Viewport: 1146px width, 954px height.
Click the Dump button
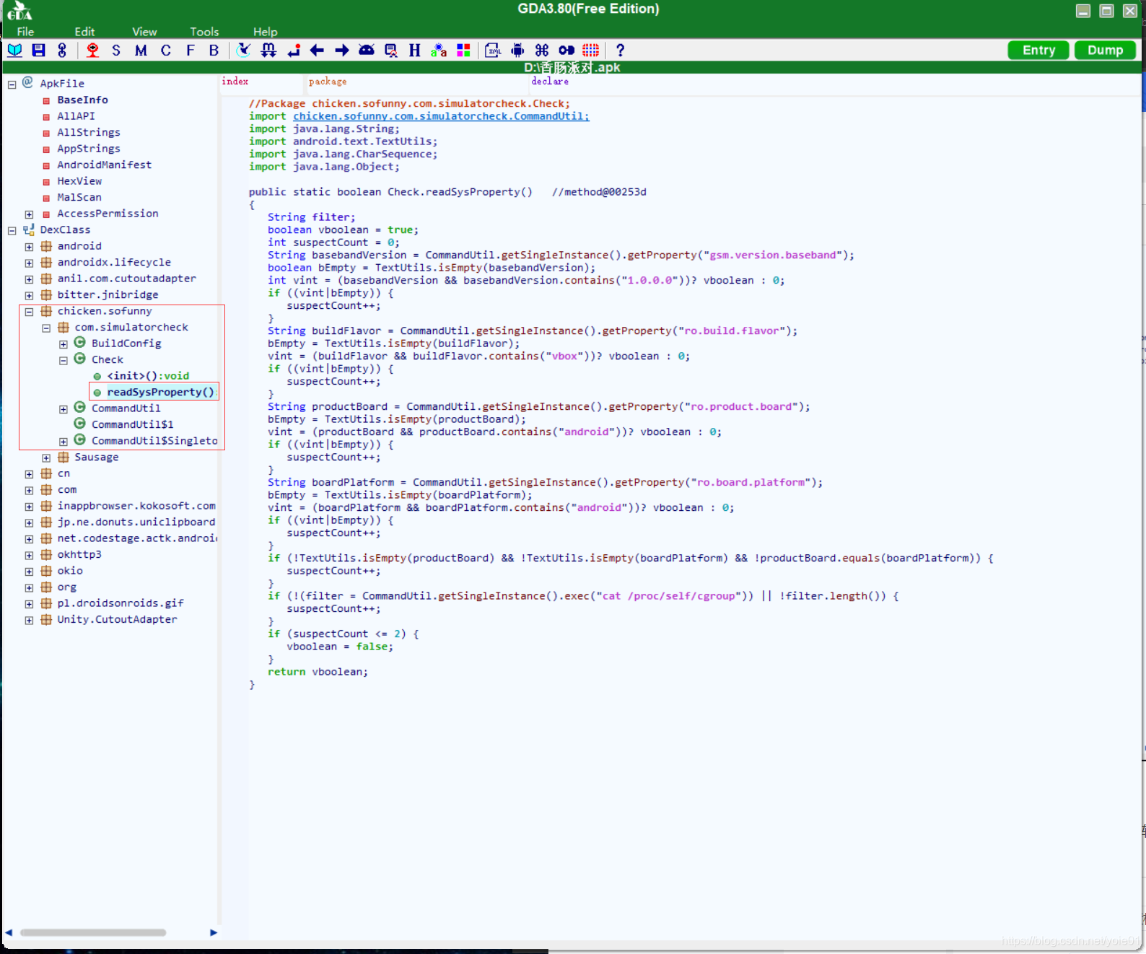tap(1105, 50)
